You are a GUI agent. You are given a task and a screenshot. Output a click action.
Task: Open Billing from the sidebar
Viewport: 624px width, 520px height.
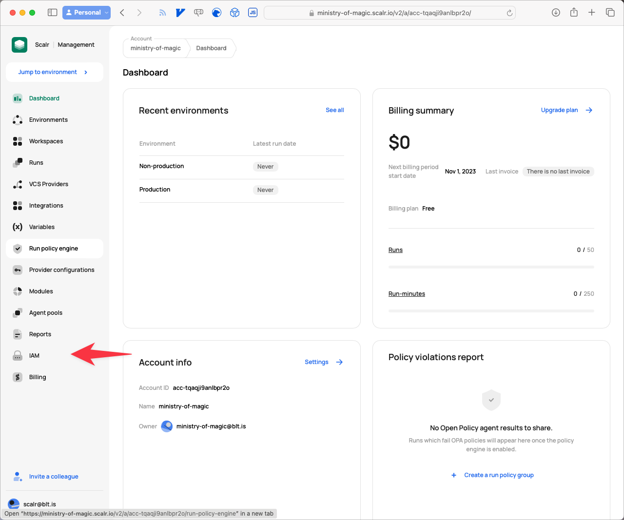pos(38,377)
